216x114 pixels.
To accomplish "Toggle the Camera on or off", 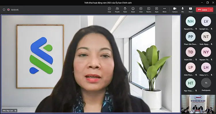I will (175, 10).
